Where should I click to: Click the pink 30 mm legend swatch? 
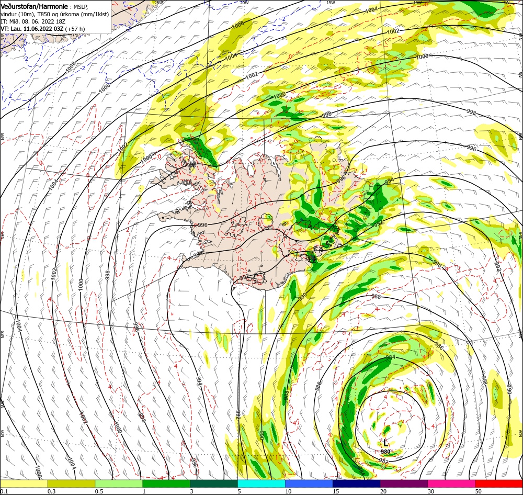pos(451,483)
